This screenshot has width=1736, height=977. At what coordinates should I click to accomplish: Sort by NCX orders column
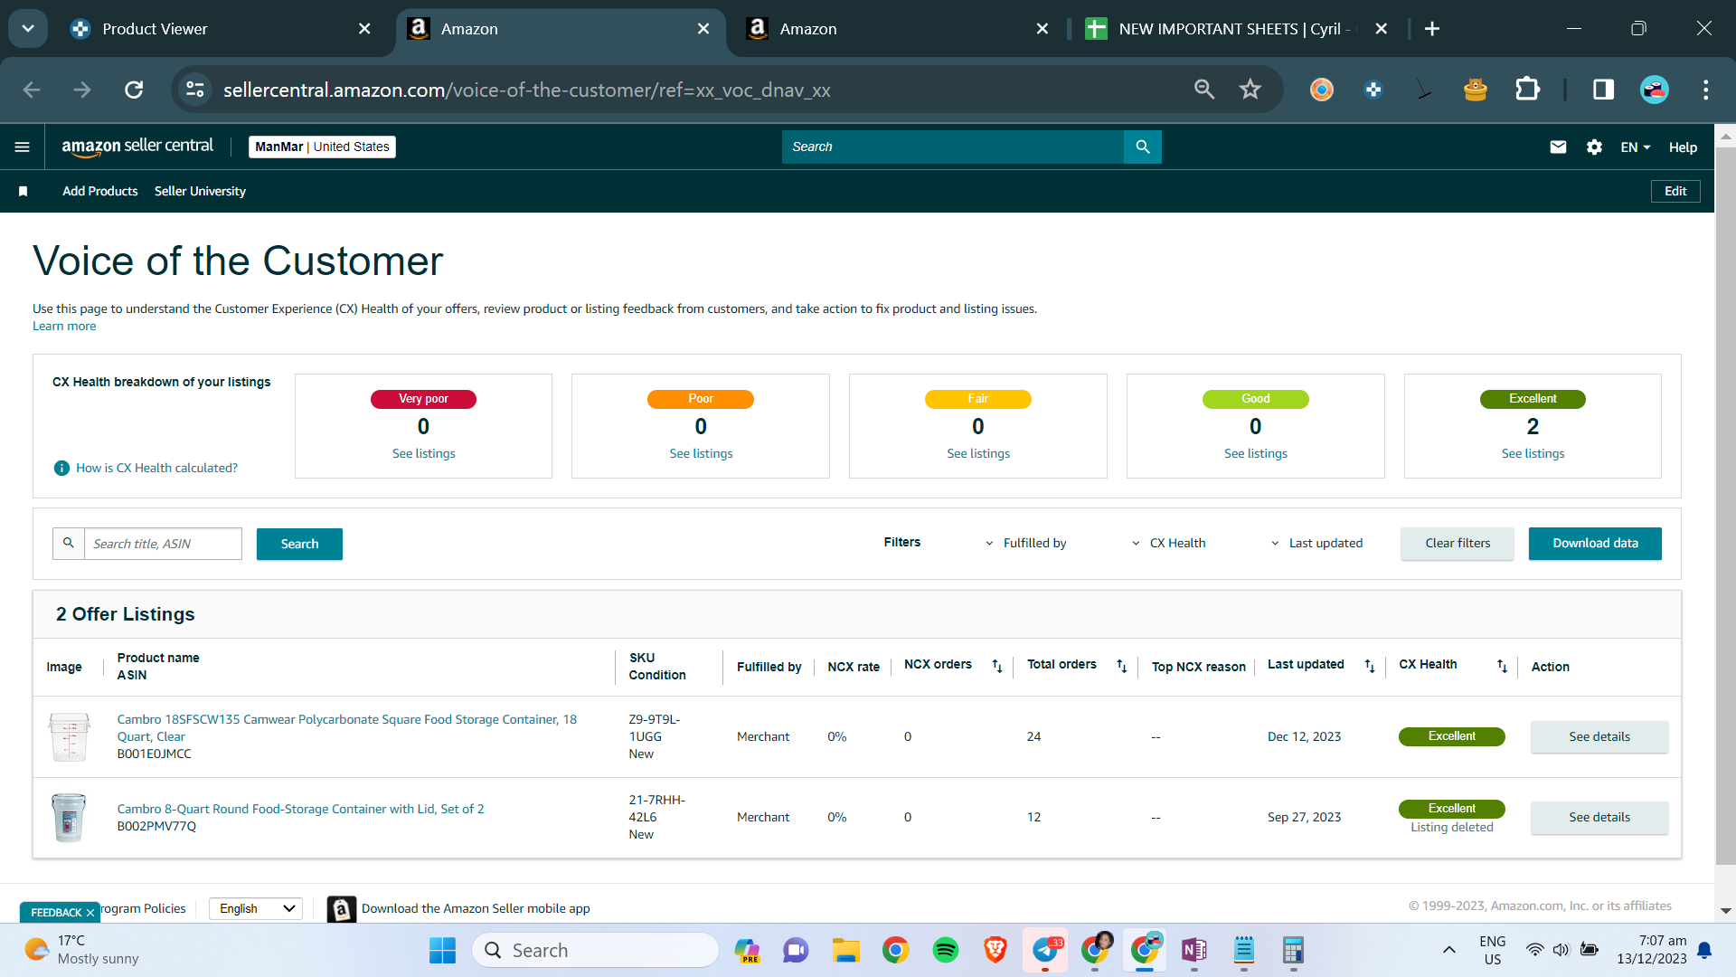click(x=997, y=666)
